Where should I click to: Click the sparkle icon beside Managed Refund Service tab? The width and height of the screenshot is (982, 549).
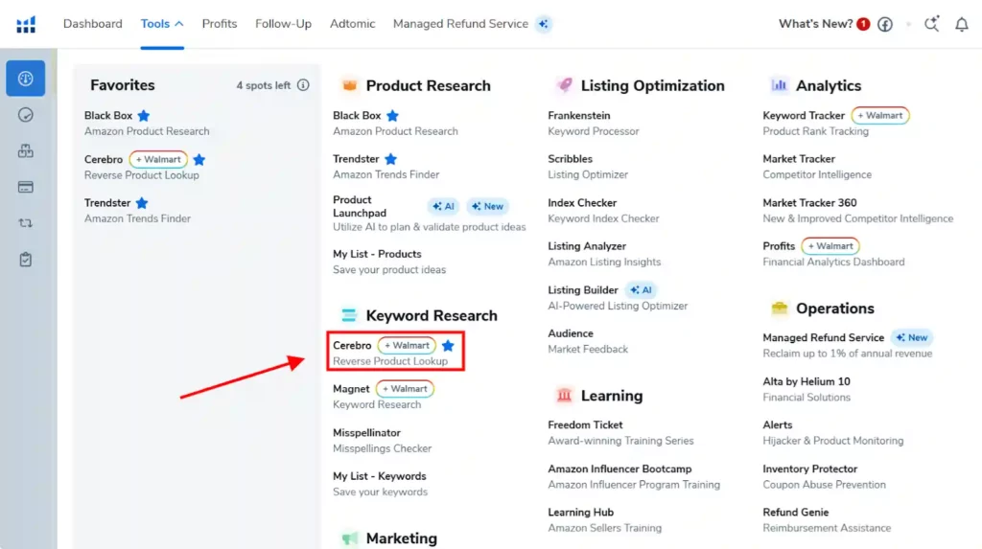click(x=544, y=24)
